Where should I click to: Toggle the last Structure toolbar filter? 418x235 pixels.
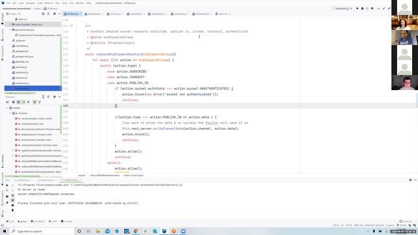pyautogui.click(x=39, y=102)
